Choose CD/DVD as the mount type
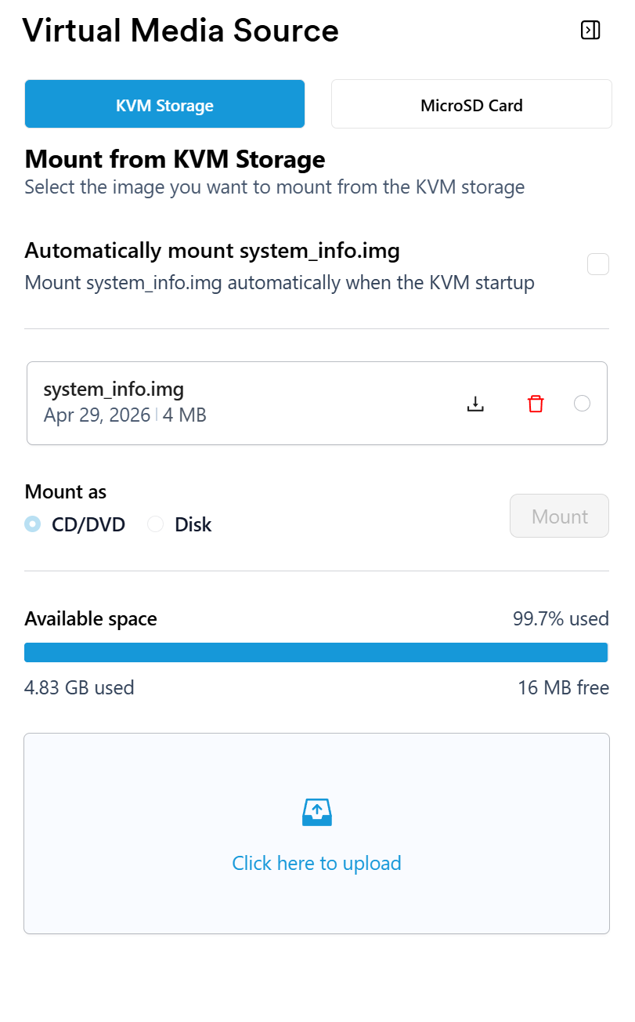Screen dimensions: 635x1022 [x=33, y=524]
